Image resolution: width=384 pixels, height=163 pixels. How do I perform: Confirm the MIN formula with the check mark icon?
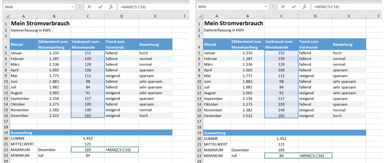pyautogui.click(x=294, y=7)
